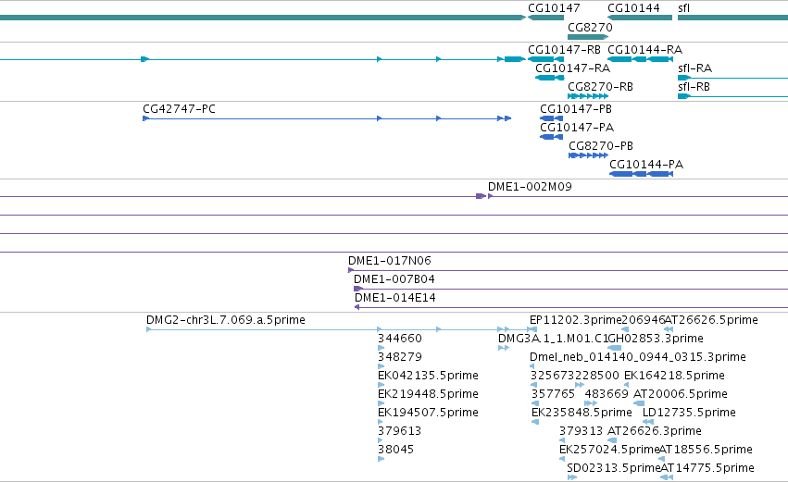
Task: Select EST DMG3A.1_1.M01.C1
Action: pos(554,339)
